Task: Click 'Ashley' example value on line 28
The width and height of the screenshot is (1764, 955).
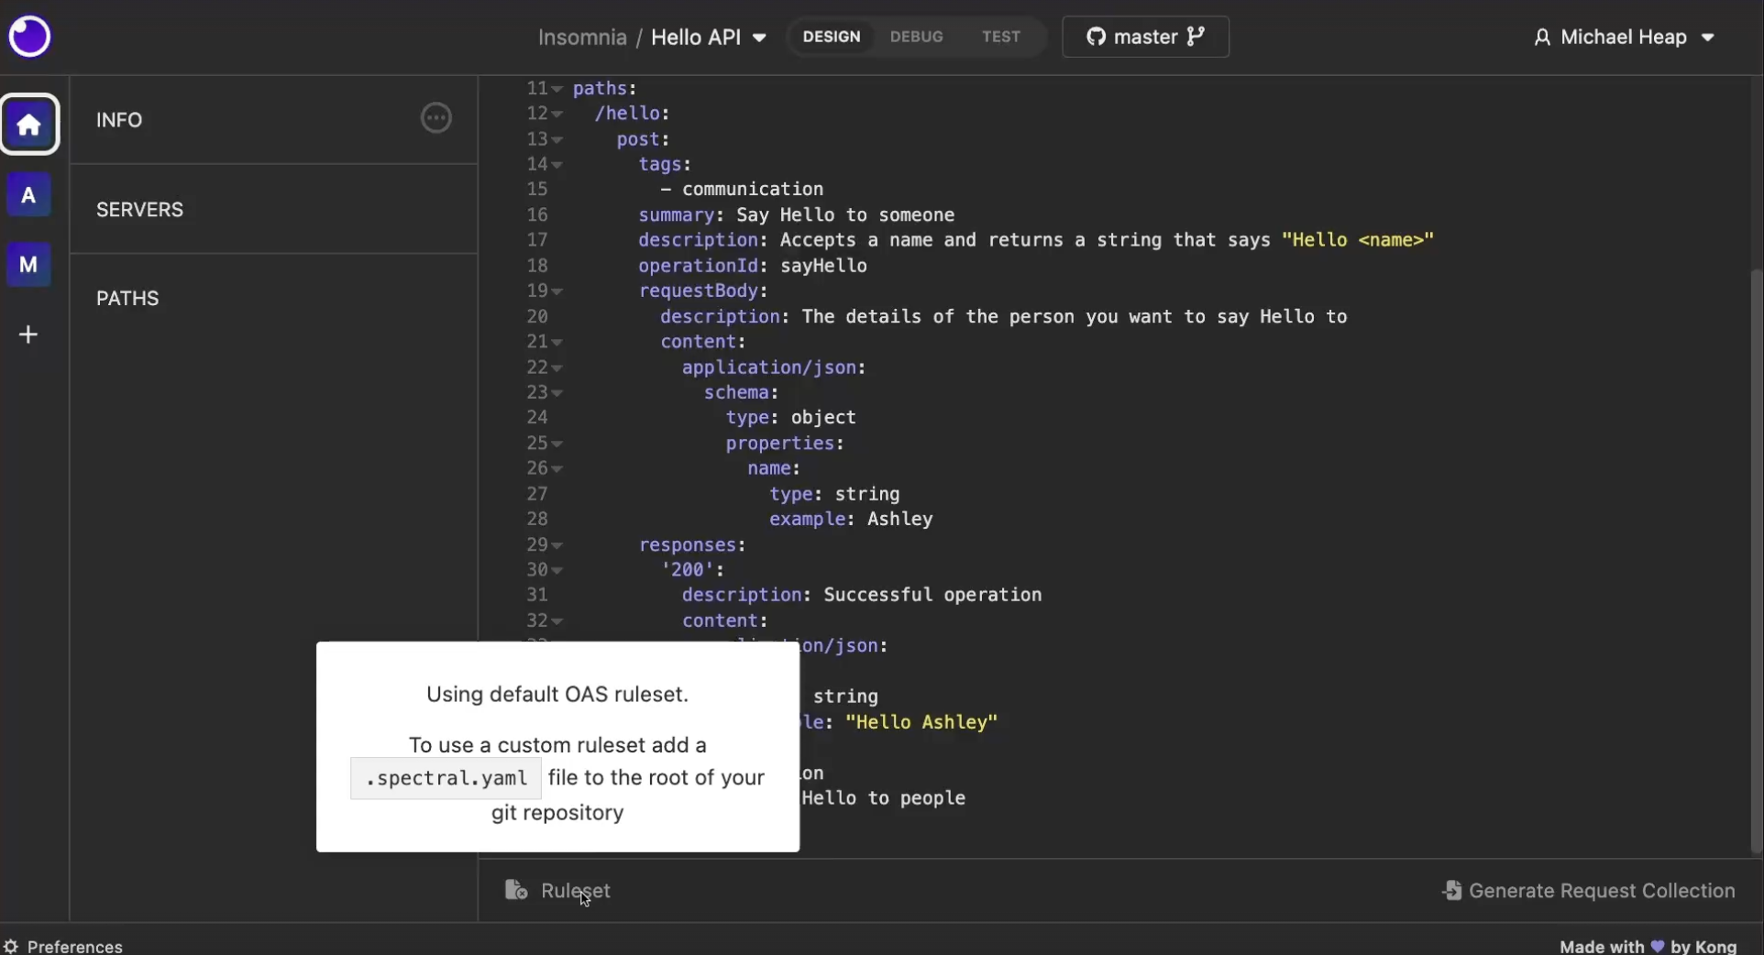Action: [x=900, y=519]
